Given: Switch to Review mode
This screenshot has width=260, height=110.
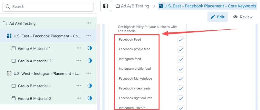Looking at the screenshot, I should [243, 17].
